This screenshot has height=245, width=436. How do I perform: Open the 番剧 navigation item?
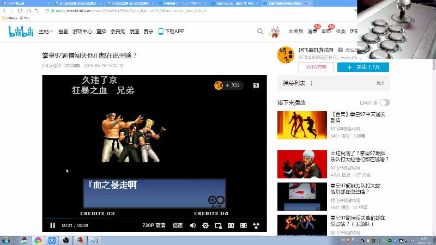(x=63, y=32)
